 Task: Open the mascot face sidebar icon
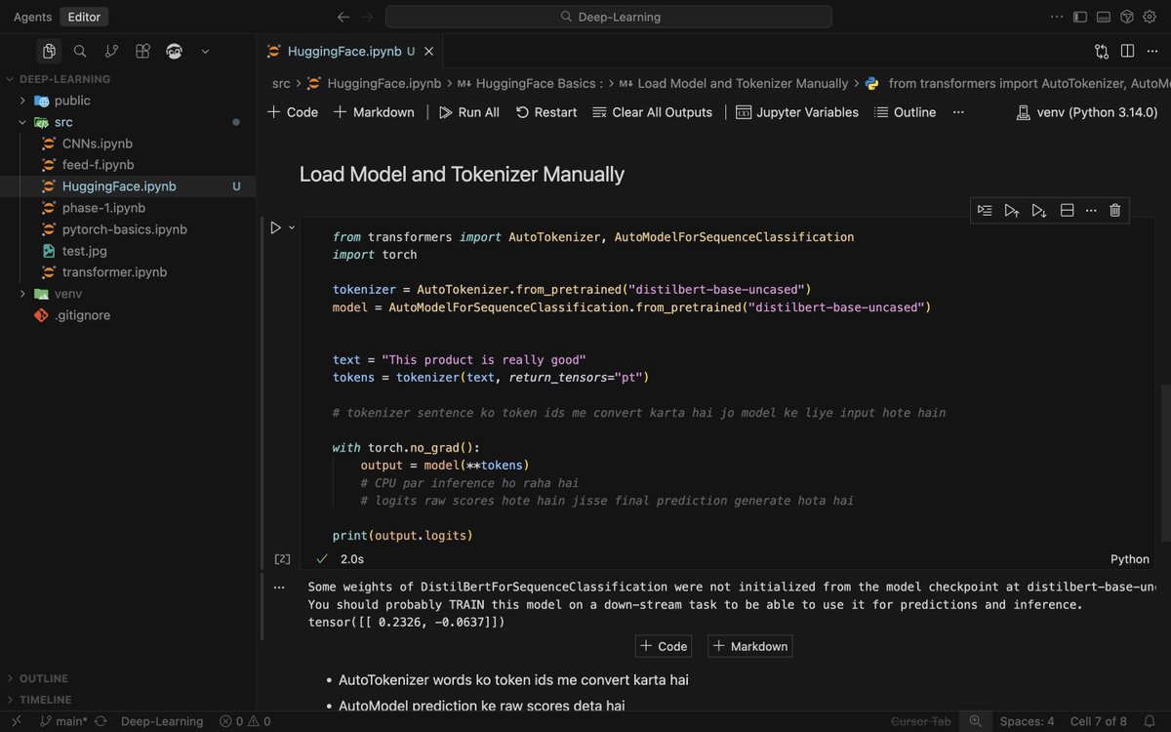(175, 52)
